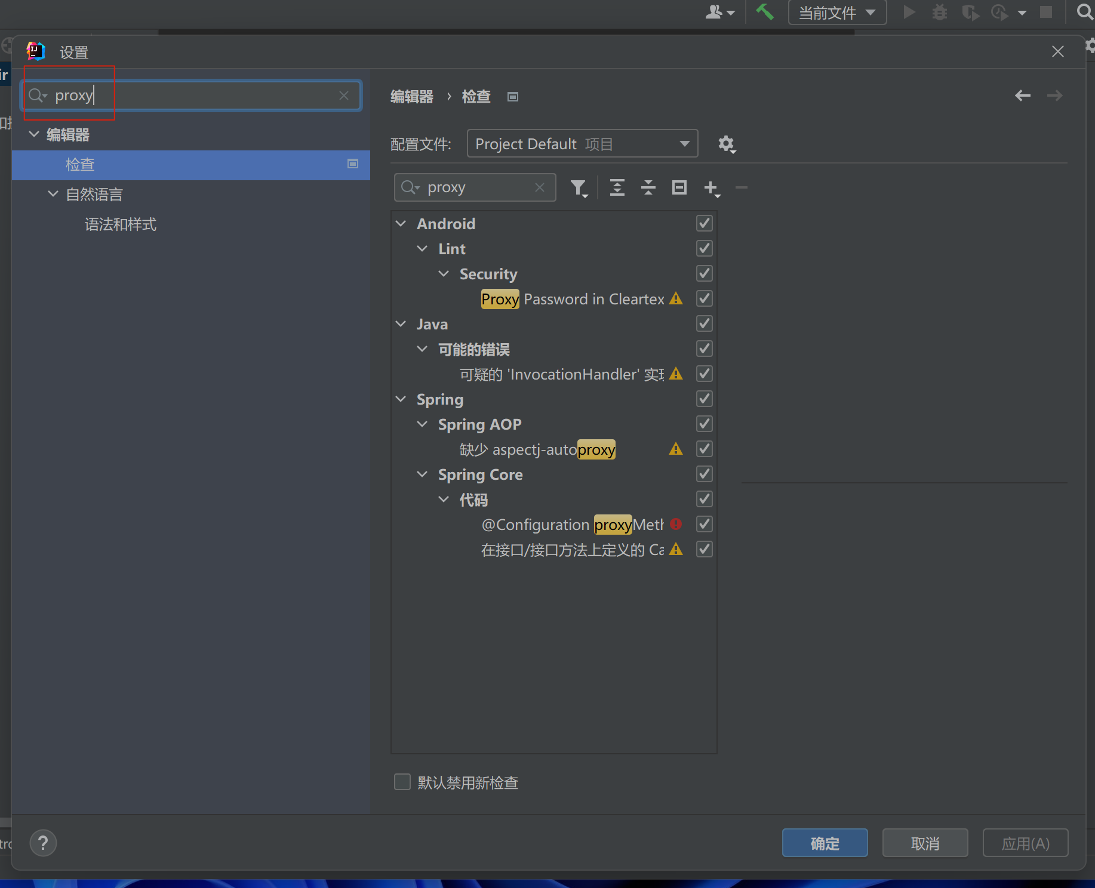Open the Project Default profile dropdown
Screen dimensions: 1095x888
point(582,144)
